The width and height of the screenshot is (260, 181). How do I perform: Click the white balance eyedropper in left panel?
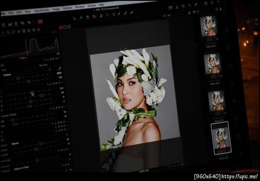[x=60, y=68]
